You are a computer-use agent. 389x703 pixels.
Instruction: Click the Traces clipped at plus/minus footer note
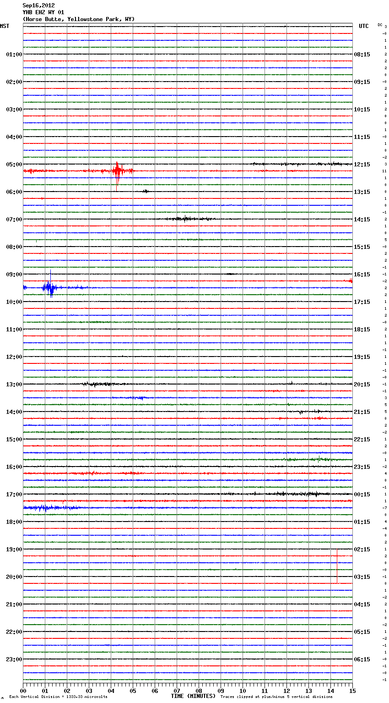coord(276,697)
